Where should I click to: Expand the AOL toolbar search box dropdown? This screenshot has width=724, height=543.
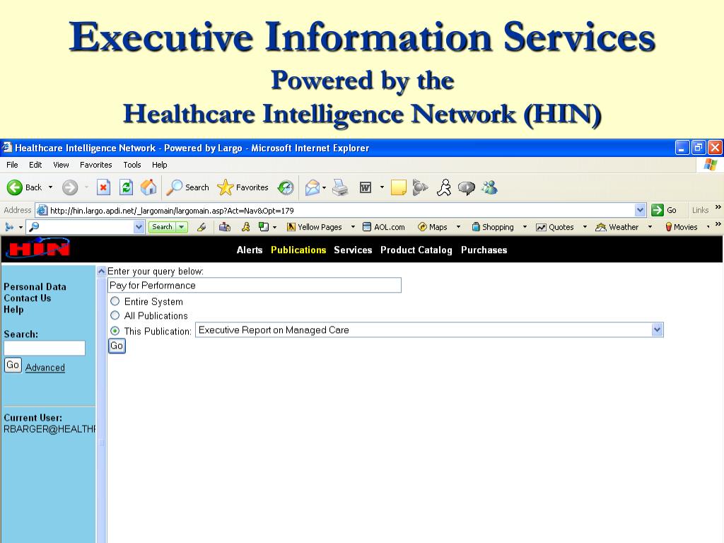pos(139,227)
